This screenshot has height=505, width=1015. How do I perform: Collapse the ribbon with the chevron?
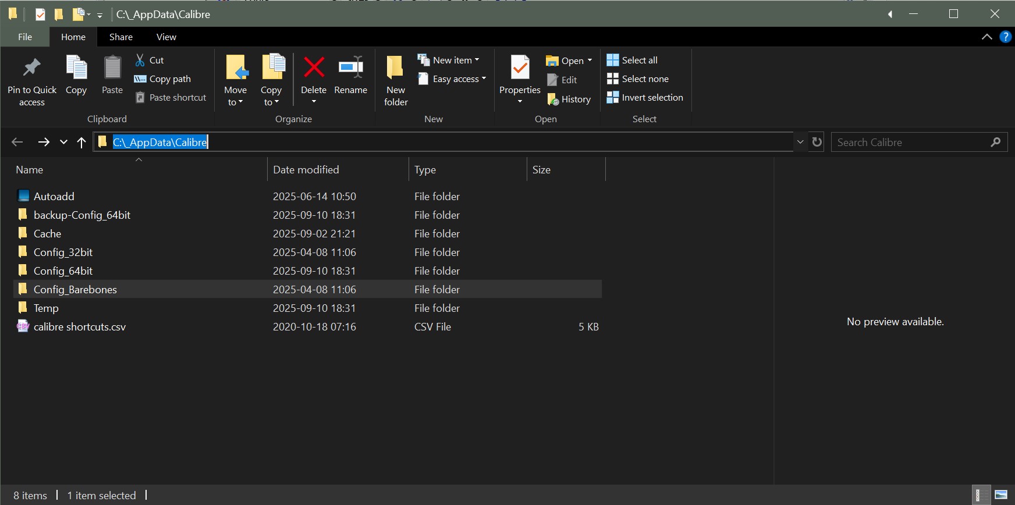(987, 37)
